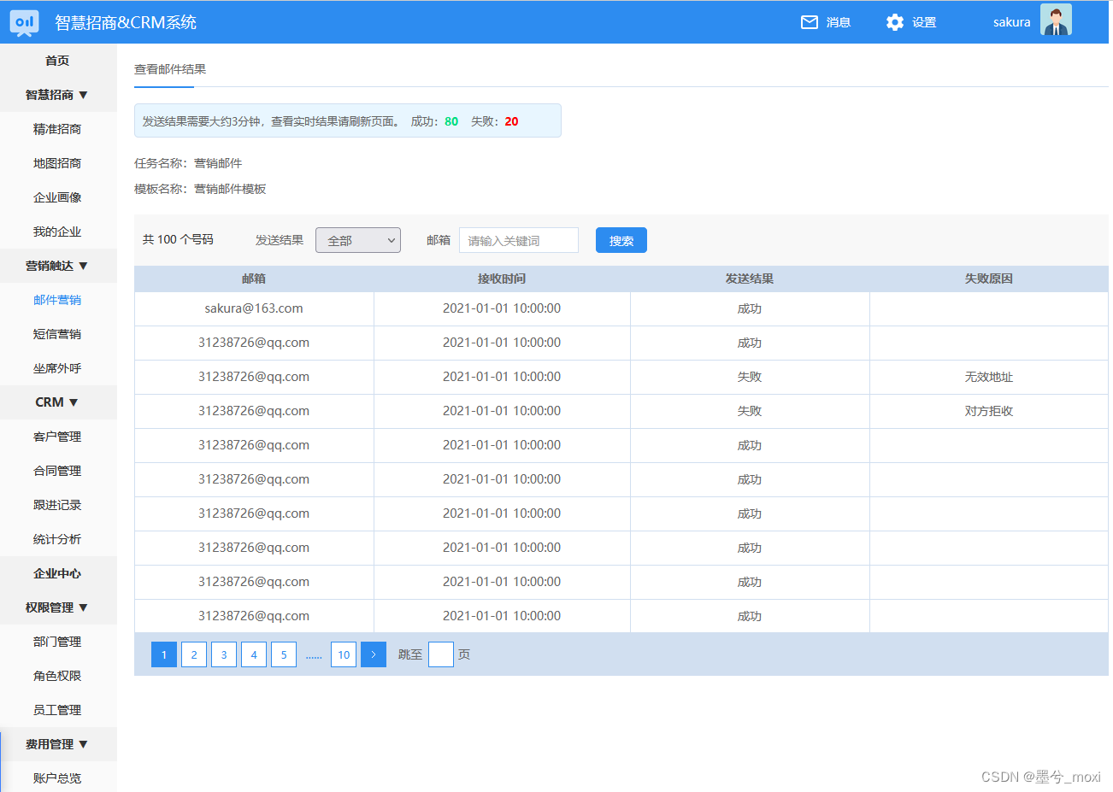
Task: Click the 接收时间 column header
Action: 502,279
